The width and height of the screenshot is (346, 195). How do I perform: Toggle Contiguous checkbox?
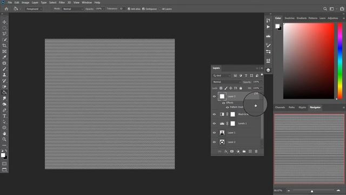click(143, 9)
